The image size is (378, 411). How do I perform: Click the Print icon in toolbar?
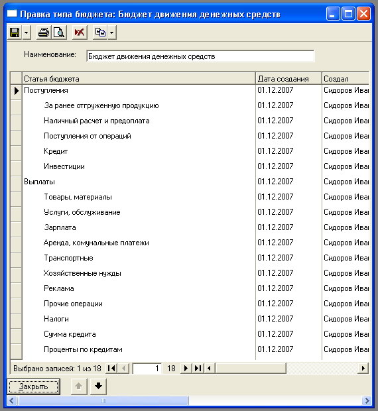[44, 32]
